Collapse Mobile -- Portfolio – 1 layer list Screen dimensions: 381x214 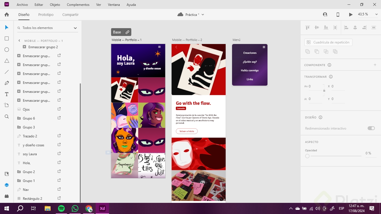[x=19, y=41]
